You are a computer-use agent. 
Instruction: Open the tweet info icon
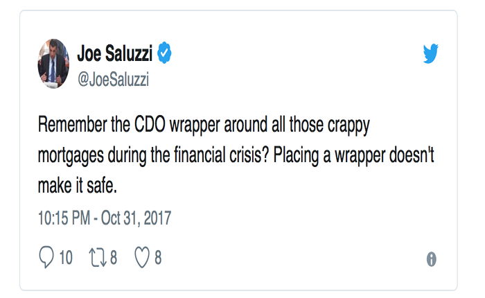(x=431, y=259)
